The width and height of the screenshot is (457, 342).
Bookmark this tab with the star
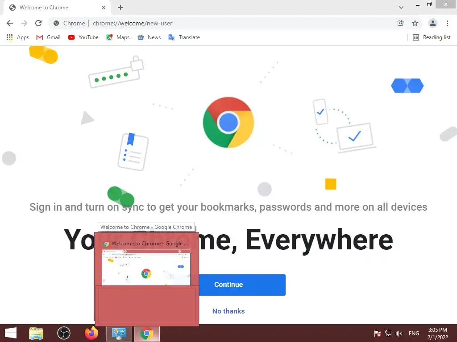pyautogui.click(x=415, y=23)
